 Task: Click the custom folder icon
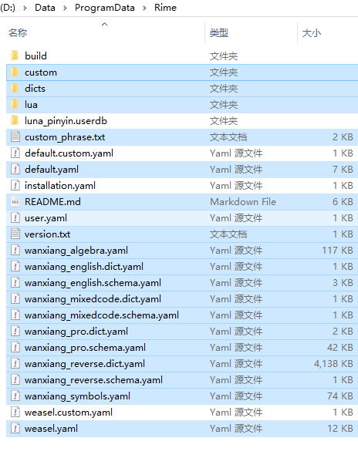tap(15, 72)
